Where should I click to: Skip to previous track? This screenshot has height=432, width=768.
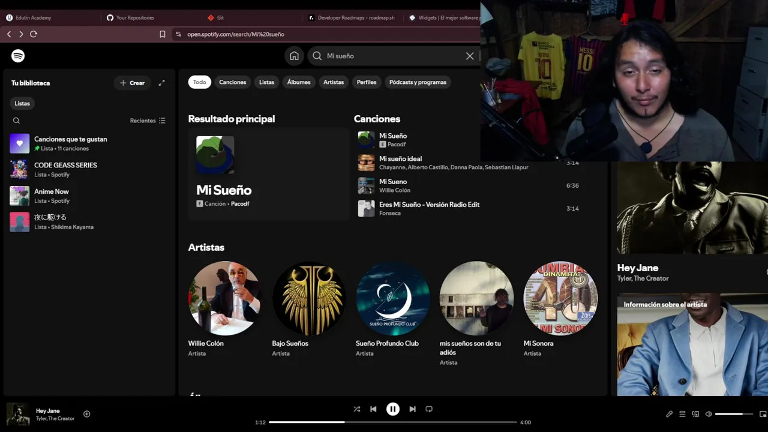point(373,409)
